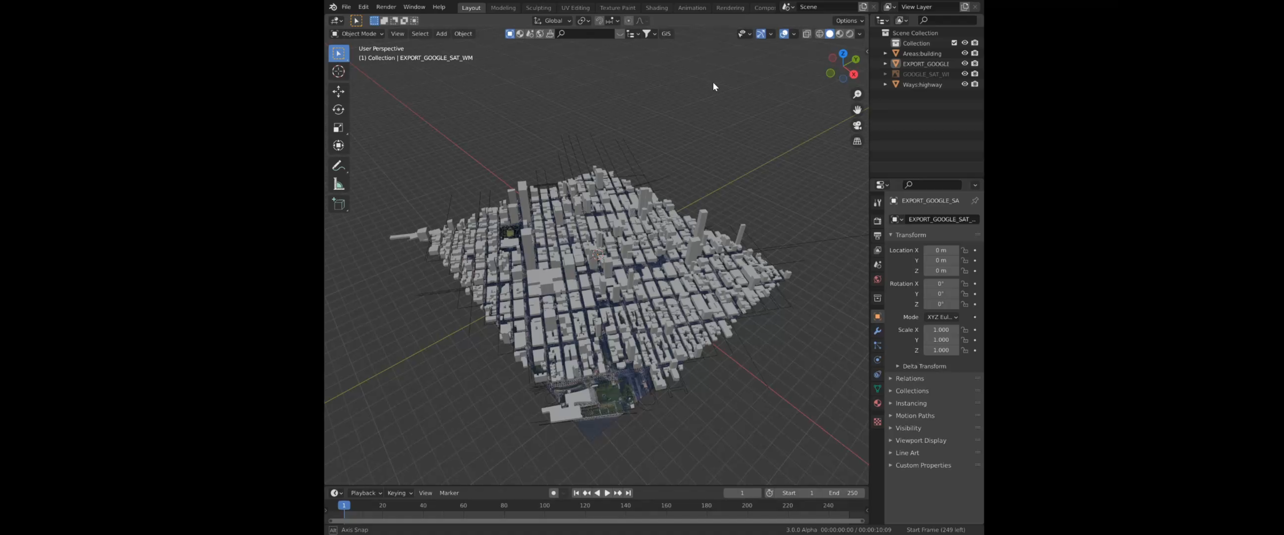Select the Move tool in toolbar
Image resolution: width=1284 pixels, height=535 pixels.
pos(338,91)
